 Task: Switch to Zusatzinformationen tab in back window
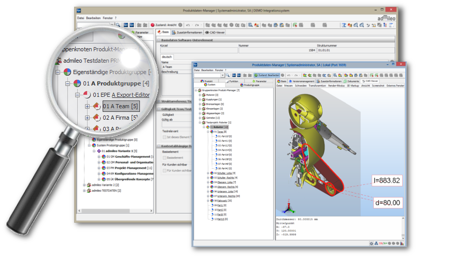tap(187, 33)
